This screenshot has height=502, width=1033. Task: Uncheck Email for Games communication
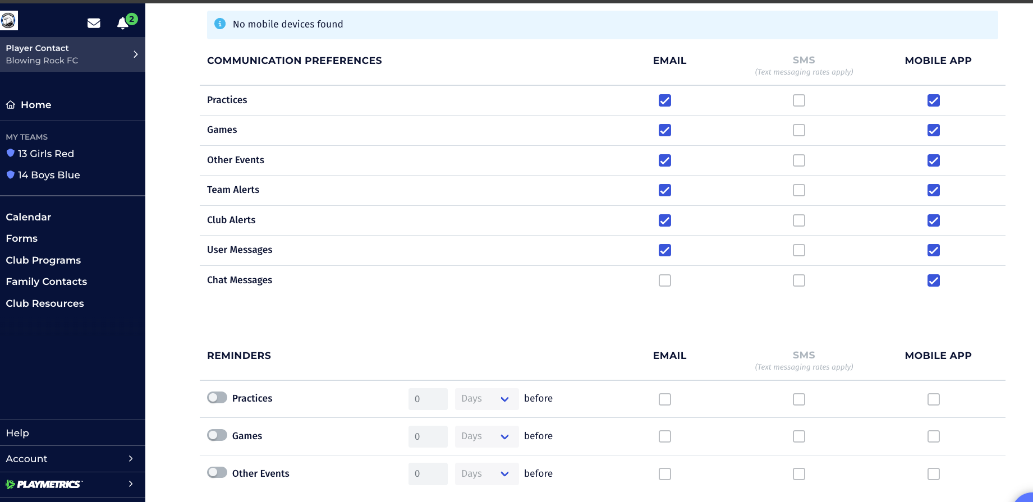[x=665, y=130]
